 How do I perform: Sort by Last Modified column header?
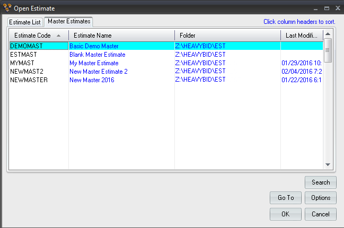coord(301,36)
